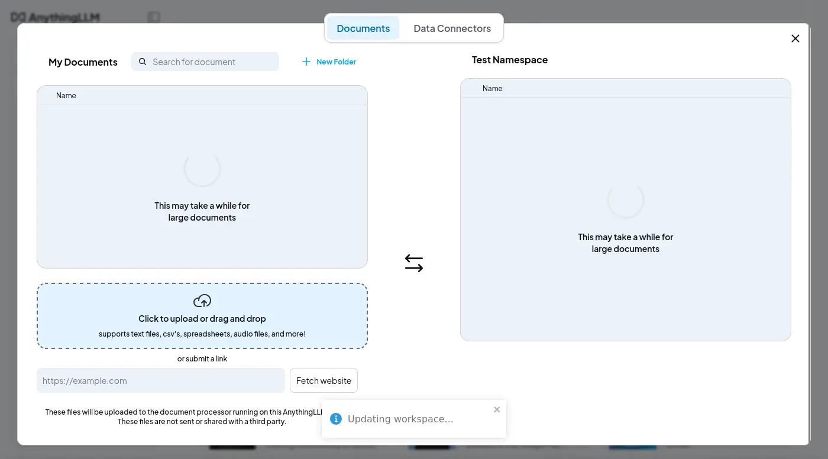Close the document manager modal

click(x=795, y=38)
